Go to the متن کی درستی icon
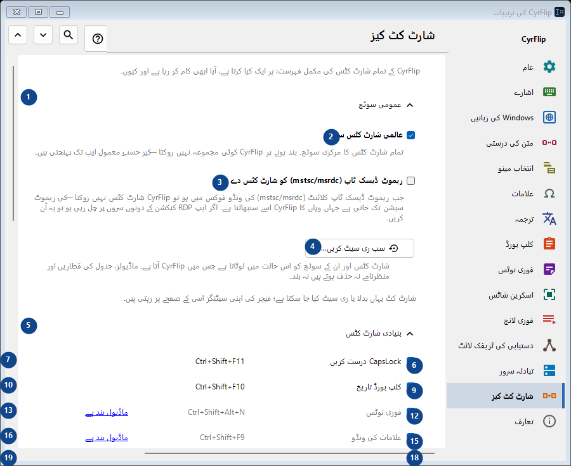This screenshot has height=466, width=571. point(549,142)
